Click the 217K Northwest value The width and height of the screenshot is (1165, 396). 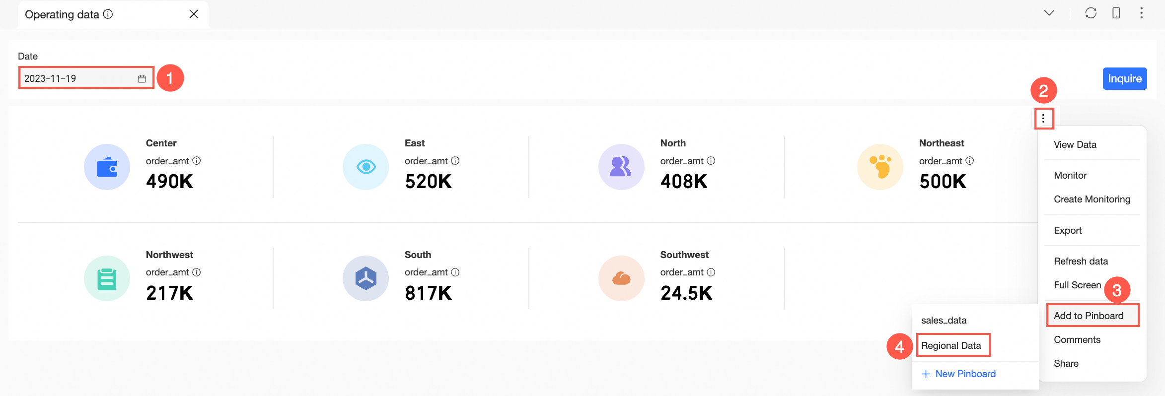click(x=169, y=293)
